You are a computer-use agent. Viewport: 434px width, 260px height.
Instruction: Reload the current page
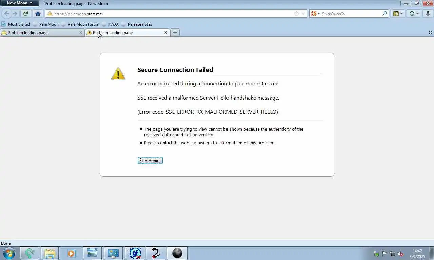click(25, 14)
